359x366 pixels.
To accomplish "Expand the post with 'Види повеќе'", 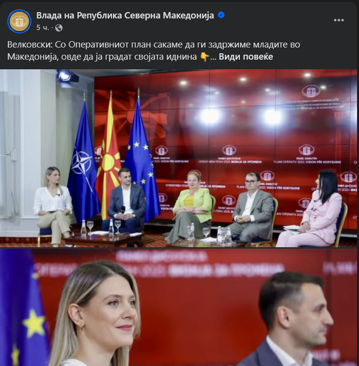I will (x=246, y=57).
